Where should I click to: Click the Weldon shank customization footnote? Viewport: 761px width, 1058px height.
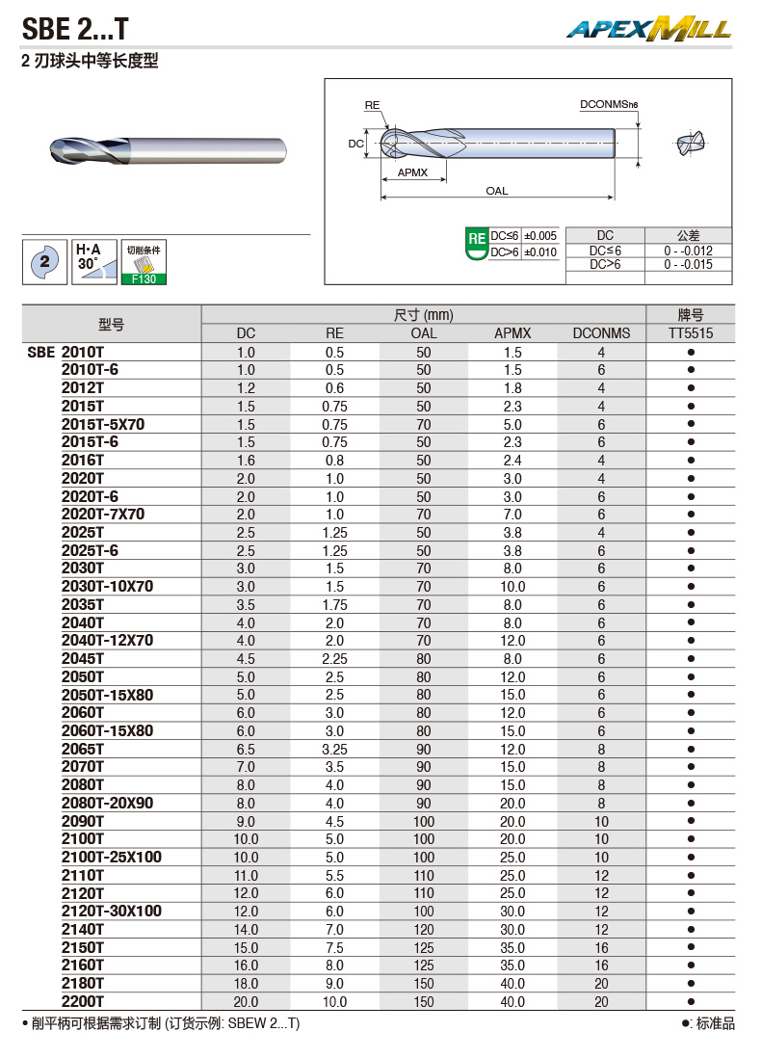pos(161,1023)
